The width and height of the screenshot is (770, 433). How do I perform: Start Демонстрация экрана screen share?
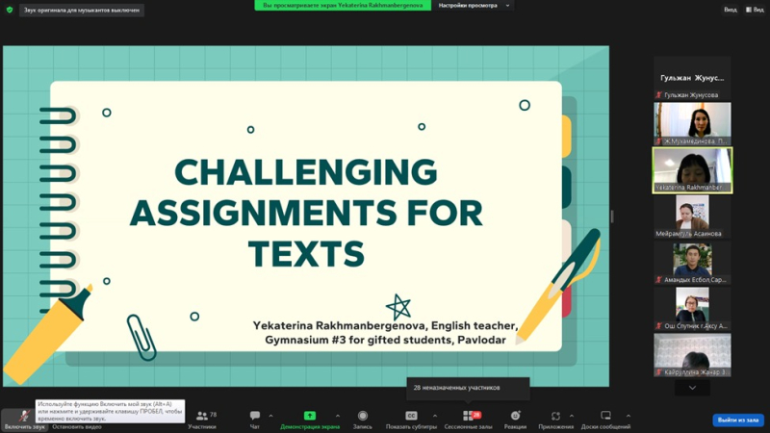(310, 419)
